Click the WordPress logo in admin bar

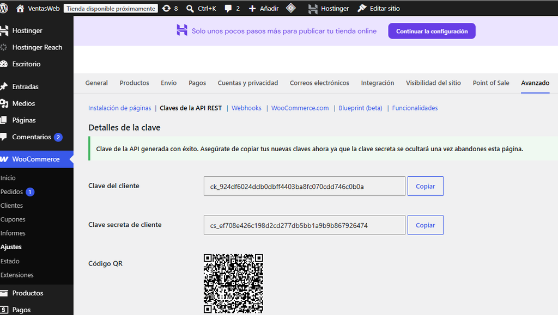4,8
